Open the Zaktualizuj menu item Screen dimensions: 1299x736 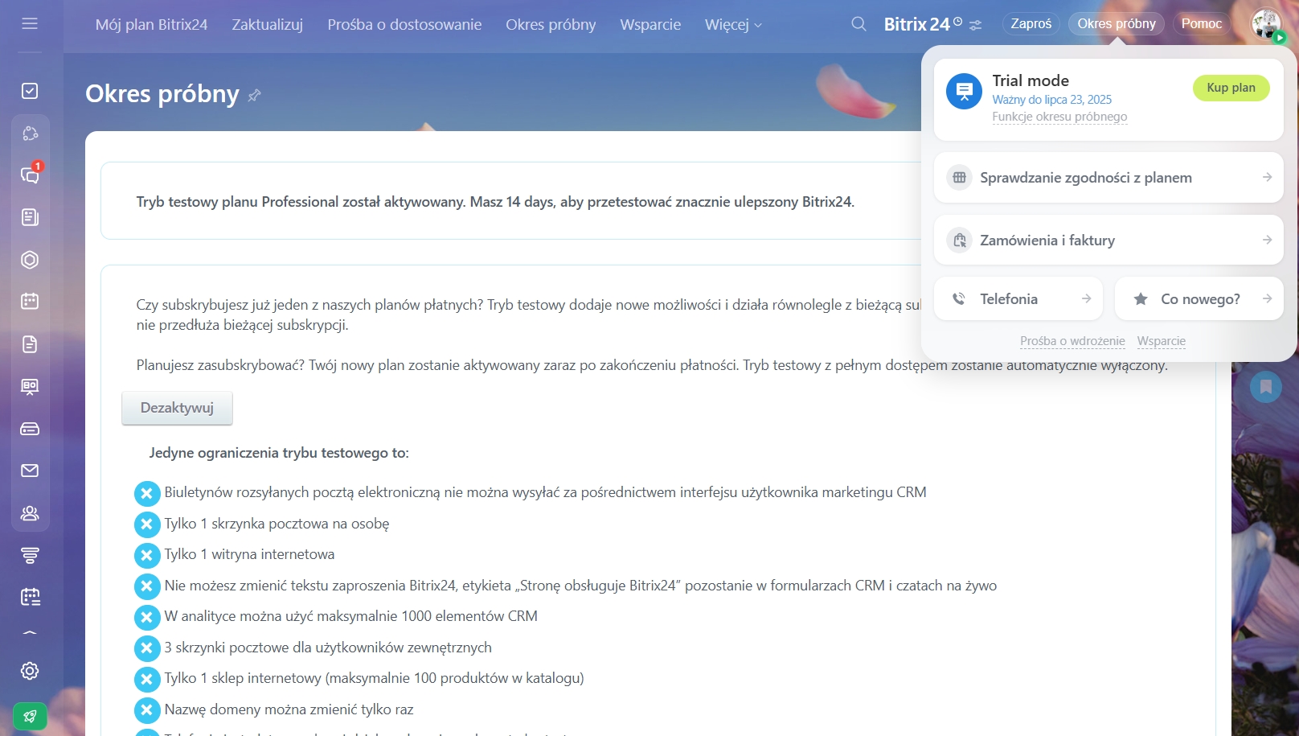(268, 25)
